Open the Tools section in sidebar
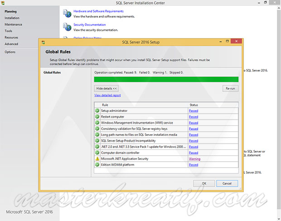281x221 pixels. point(8,31)
